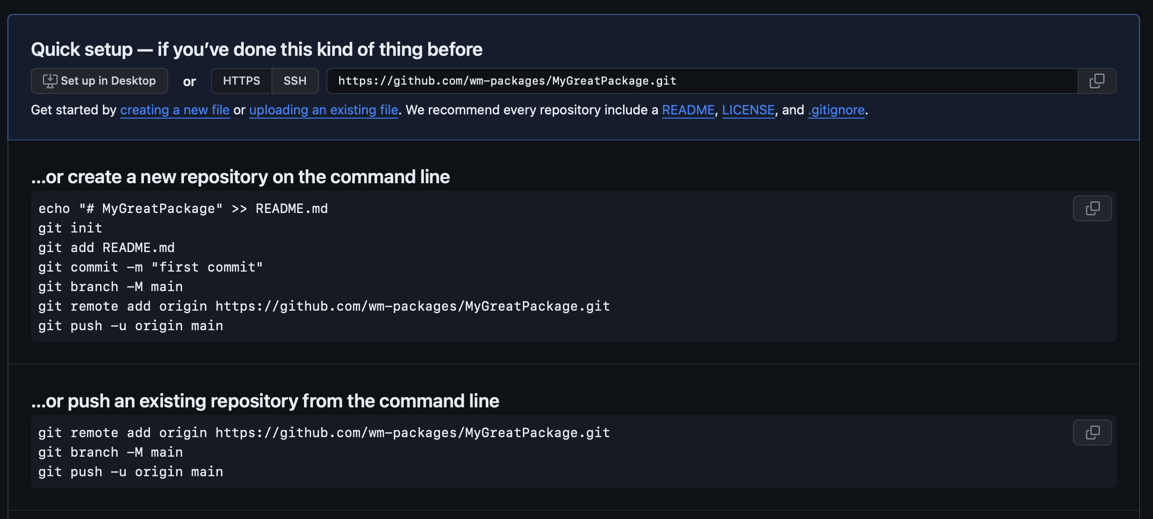1153x519 pixels.
Task: Click the git push command line text
Action: click(131, 325)
